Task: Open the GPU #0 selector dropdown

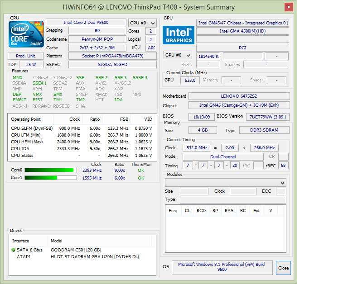Action: click(x=178, y=55)
